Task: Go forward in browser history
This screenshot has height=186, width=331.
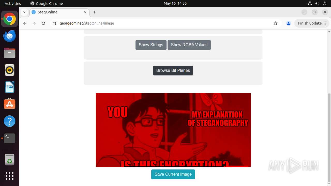Action: 34,23
